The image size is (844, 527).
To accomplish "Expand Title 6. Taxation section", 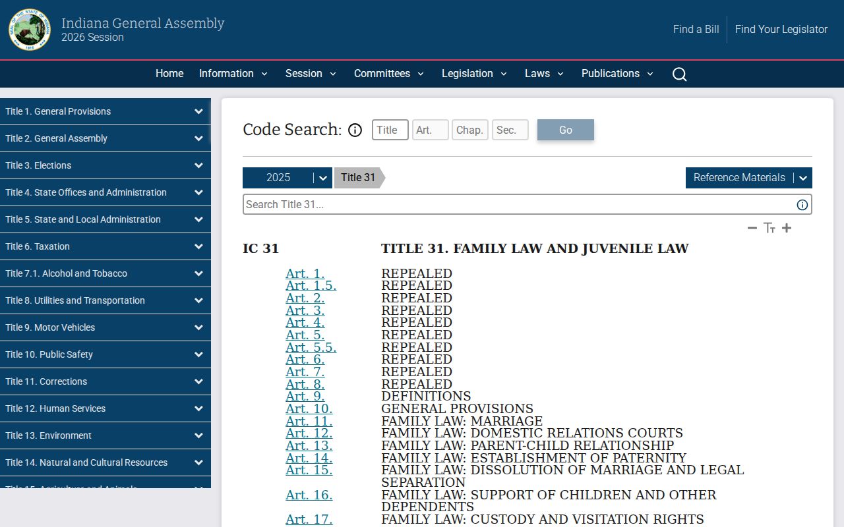I will pos(105,246).
